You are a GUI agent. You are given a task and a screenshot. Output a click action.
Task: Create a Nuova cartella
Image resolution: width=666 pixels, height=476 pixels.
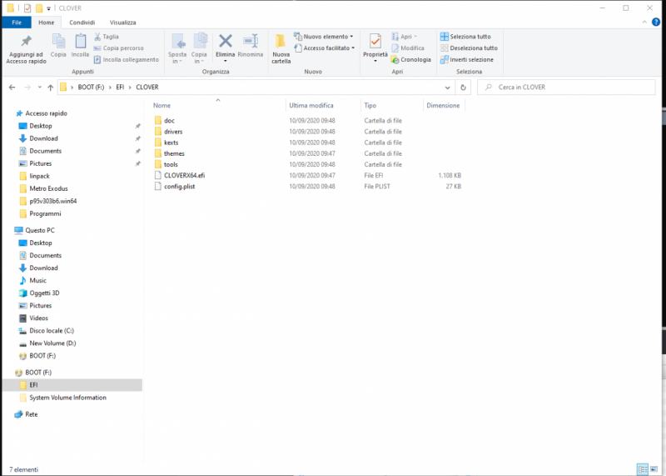(x=281, y=48)
